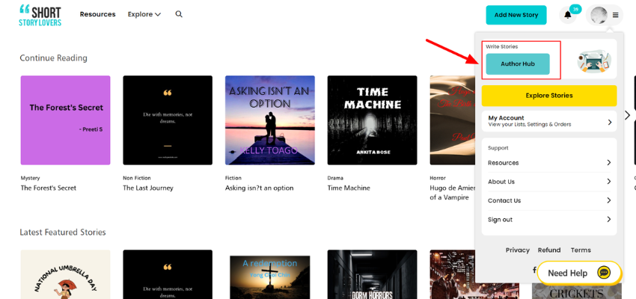This screenshot has width=636, height=299.
Task: Click the Continue Reading heading
Action: 54,58
